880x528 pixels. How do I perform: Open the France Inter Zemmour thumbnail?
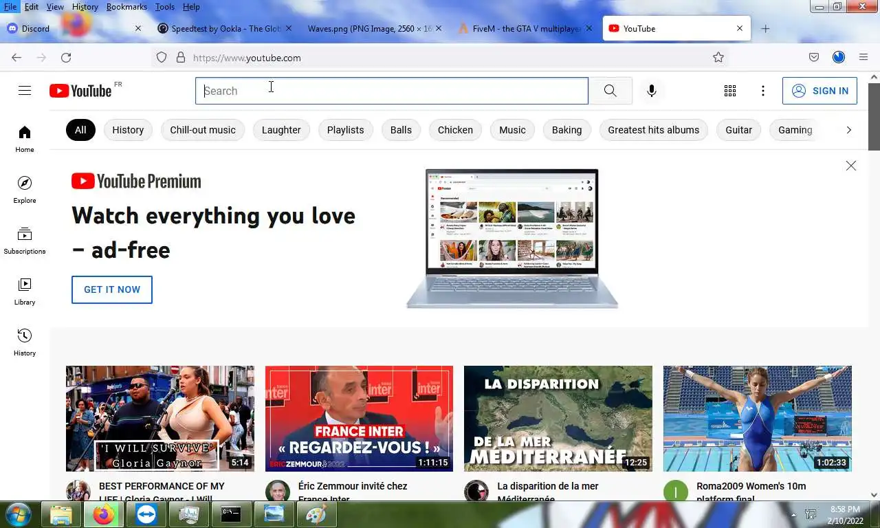tap(359, 419)
